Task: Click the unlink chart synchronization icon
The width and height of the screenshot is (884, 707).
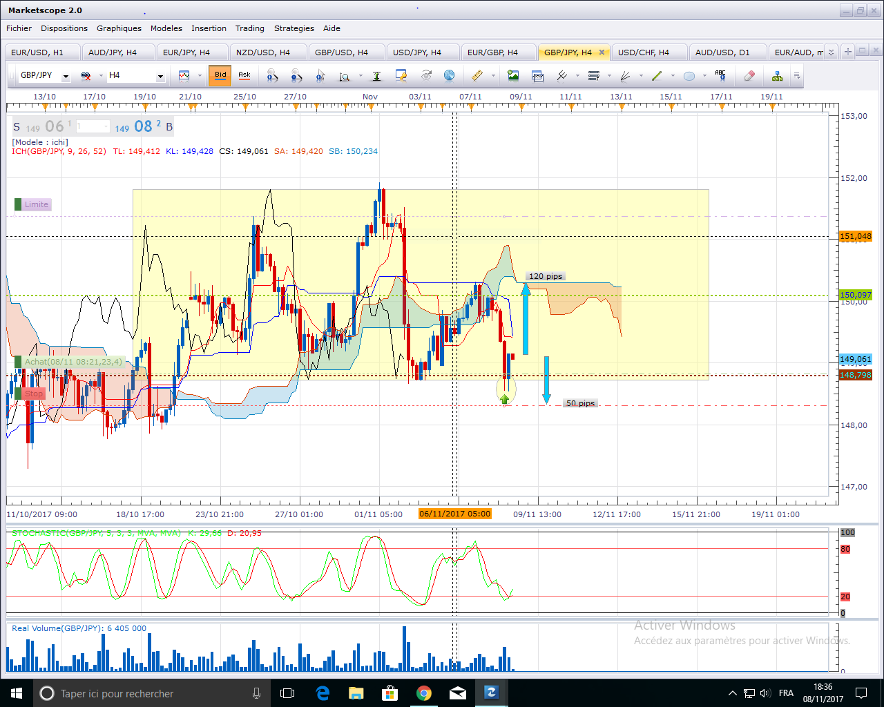Action: pyautogui.click(x=86, y=75)
